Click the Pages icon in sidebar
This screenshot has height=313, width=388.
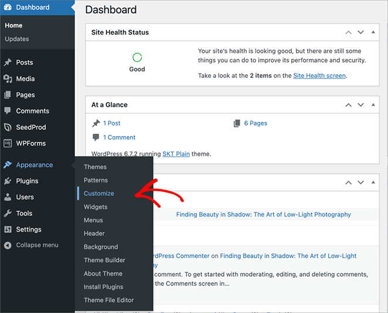[8, 95]
